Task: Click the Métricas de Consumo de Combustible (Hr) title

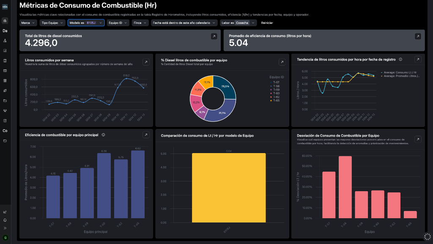Action: click(88, 5)
